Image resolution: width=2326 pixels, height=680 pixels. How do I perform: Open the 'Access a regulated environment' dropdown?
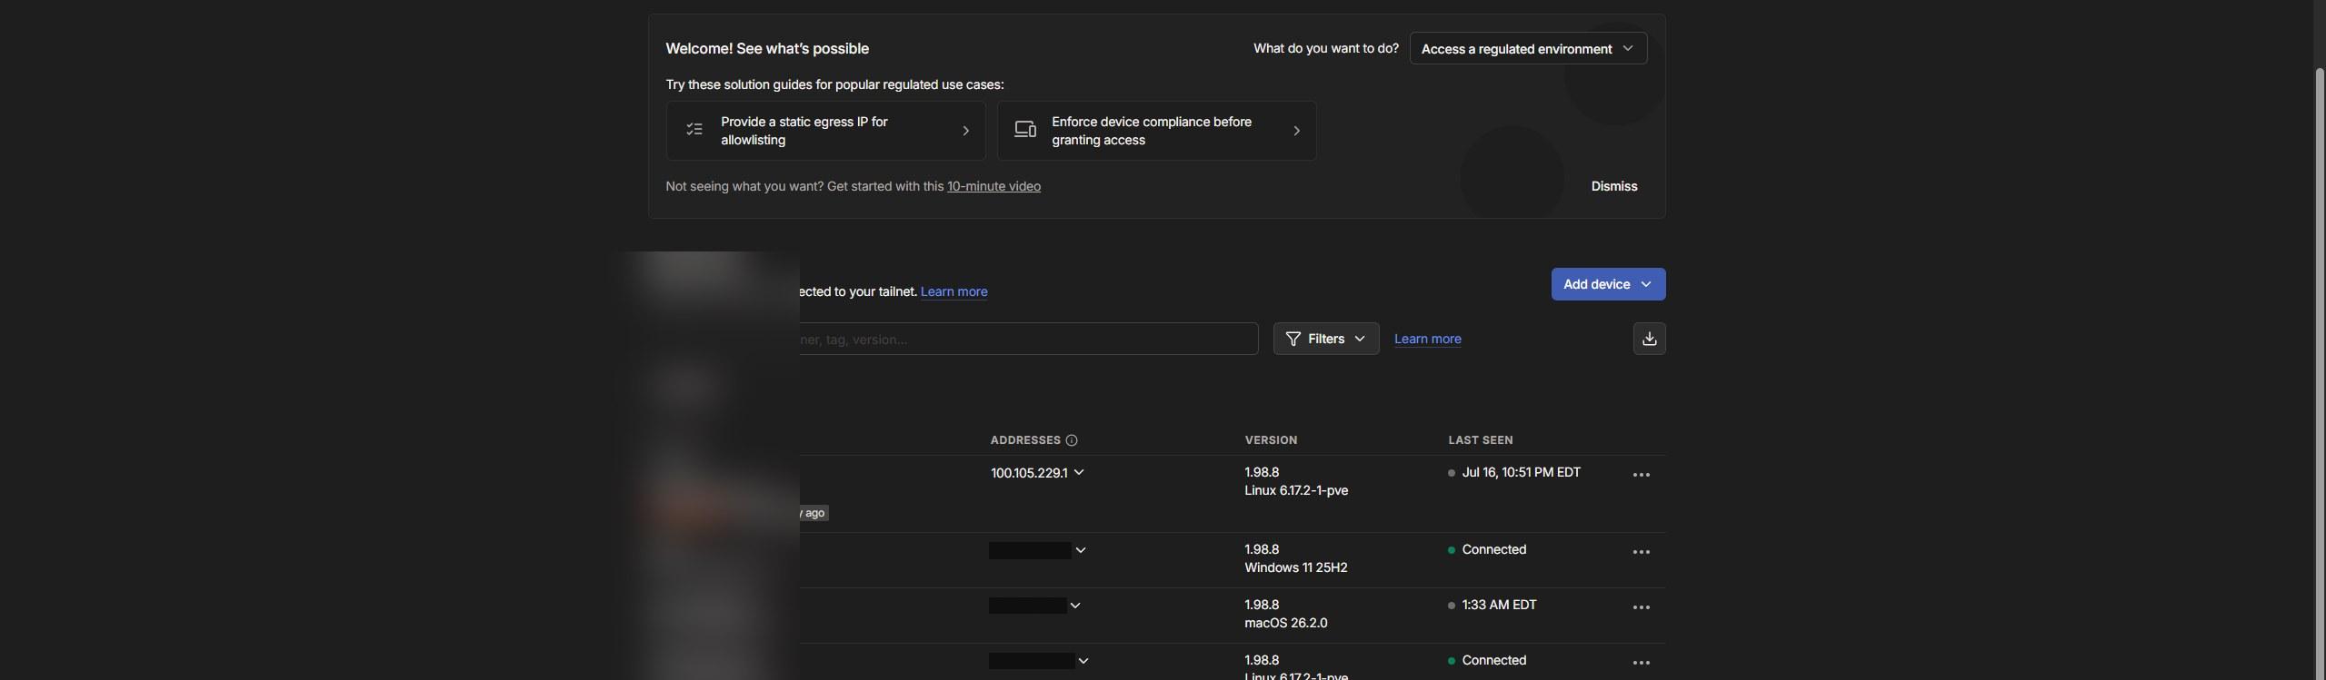[x=1527, y=49]
